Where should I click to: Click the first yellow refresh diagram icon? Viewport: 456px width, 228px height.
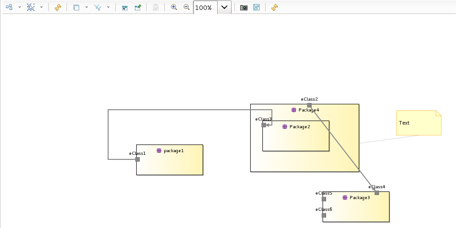click(57, 7)
